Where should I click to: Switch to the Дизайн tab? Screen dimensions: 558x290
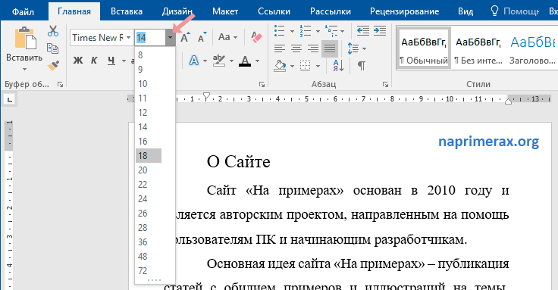click(177, 11)
